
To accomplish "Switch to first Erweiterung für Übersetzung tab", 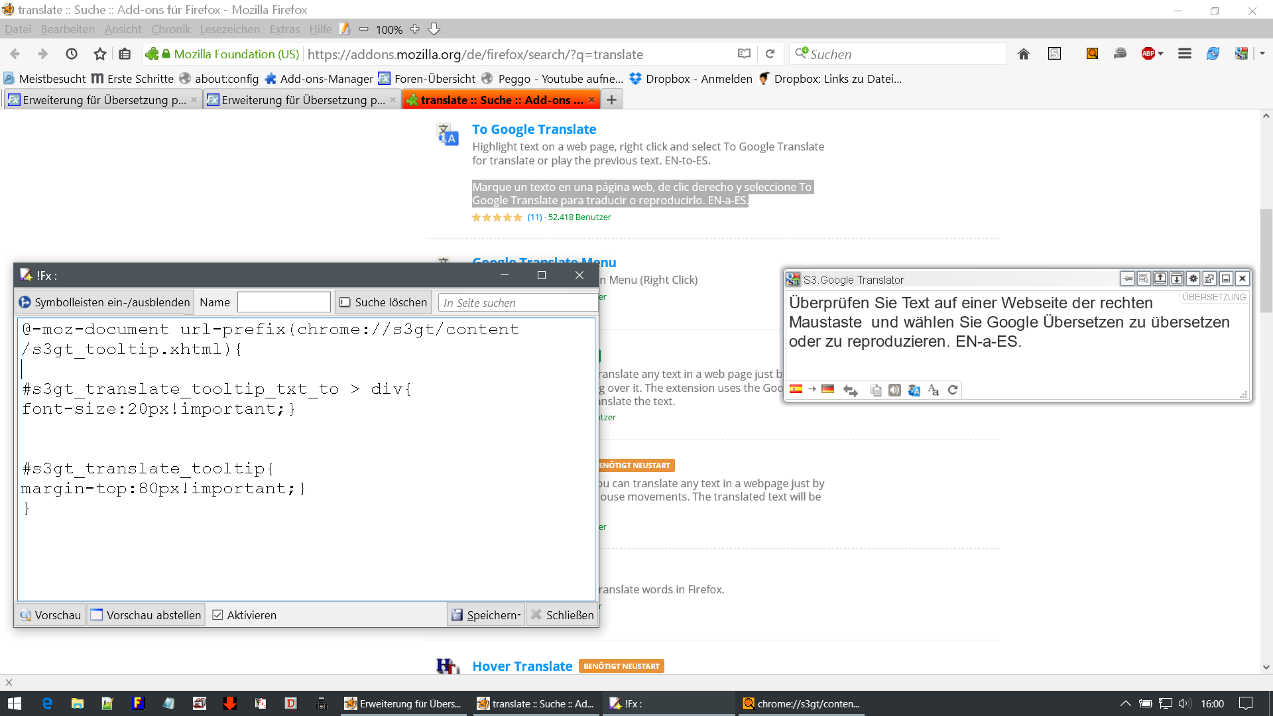I will pos(99,100).
